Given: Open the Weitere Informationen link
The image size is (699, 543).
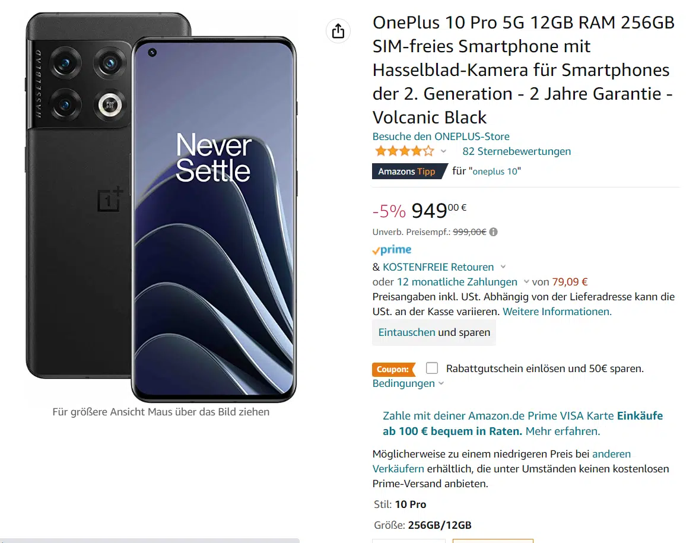Looking at the screenshot, I should (557, 312).
